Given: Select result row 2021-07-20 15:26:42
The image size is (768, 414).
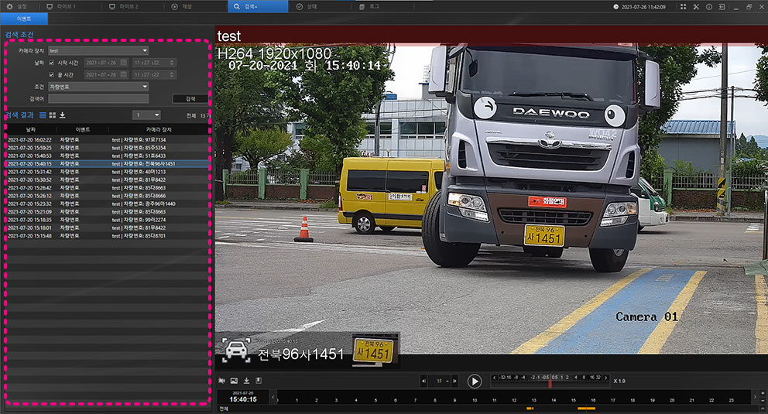Looking at the screenshot, I should (x=108, y=188).
